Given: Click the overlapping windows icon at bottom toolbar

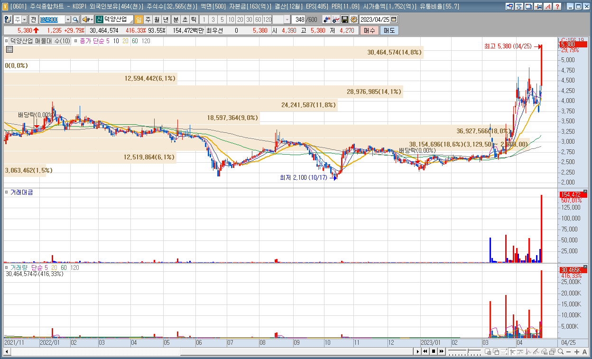Looking at the screenshot, I should (496, 351).
